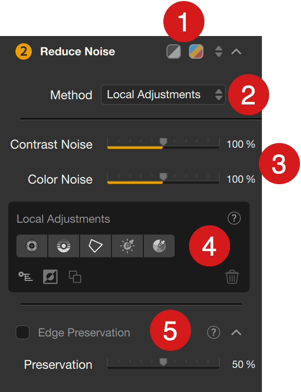Image resolution: width=301 pixels, height=392 pixels.
Task: Collapse the Reduce Noise panel
Action: point(236,51)
